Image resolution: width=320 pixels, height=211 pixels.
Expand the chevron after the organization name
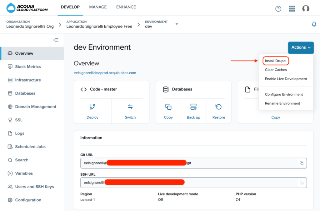[x=60, y=25]
